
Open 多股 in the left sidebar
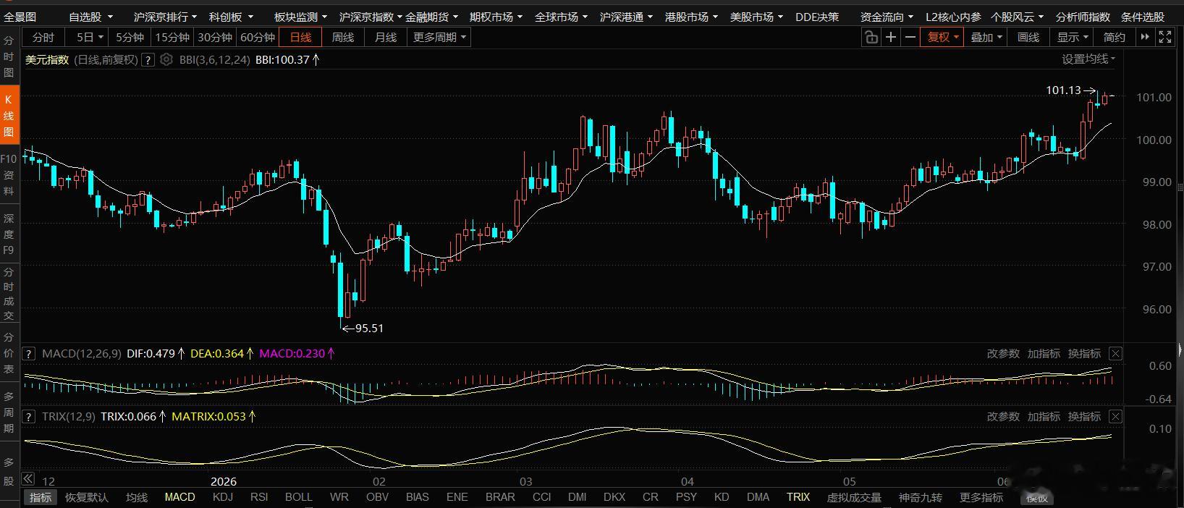[9, 472]
